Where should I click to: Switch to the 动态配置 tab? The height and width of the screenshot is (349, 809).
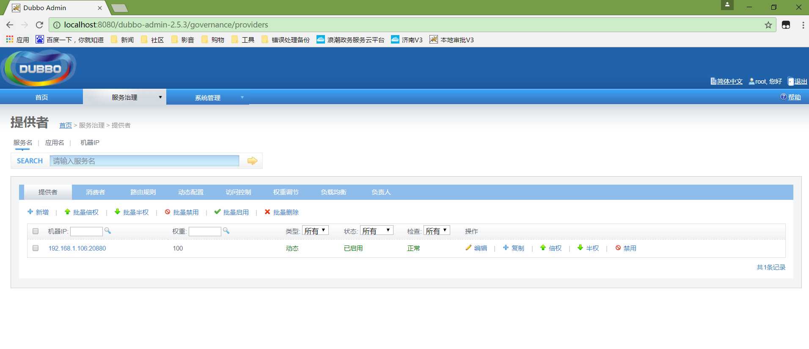pos(191,192)
